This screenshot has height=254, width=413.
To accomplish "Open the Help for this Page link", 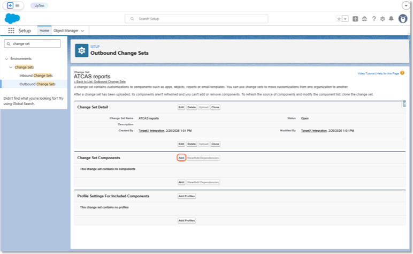I will 388,73.
